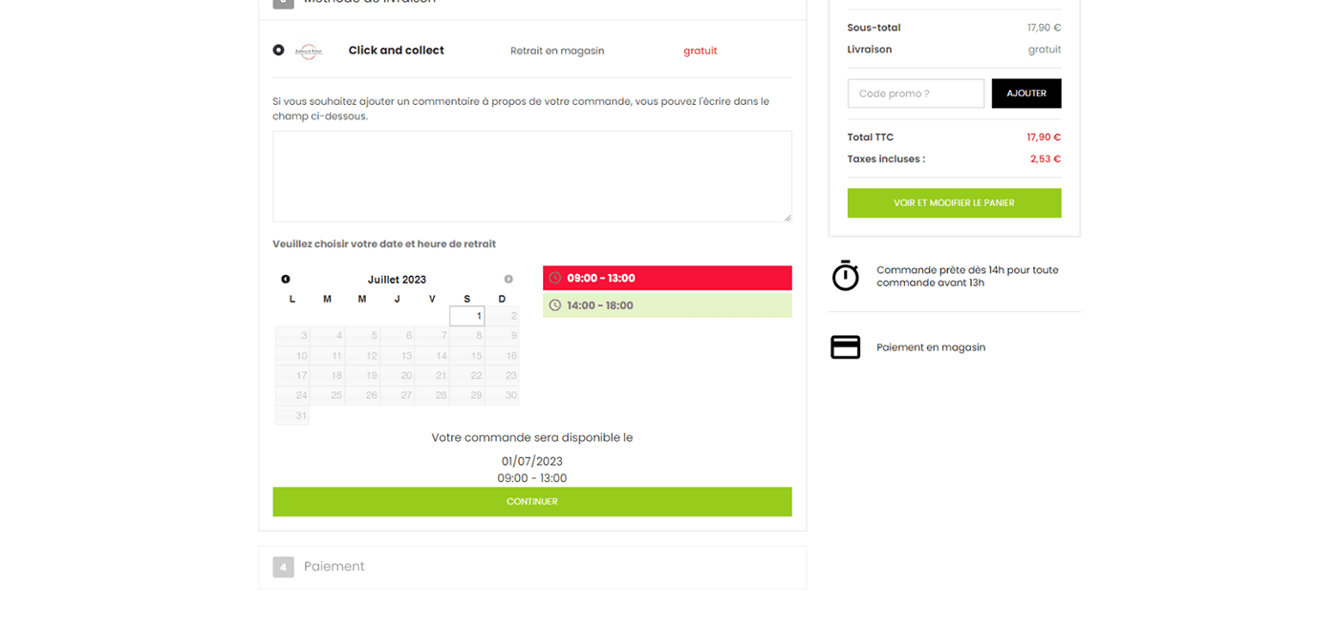Viewport: 1338px width, 629px height.
Task: Click the Juillet 2023 calendar title
Action: 397,280
